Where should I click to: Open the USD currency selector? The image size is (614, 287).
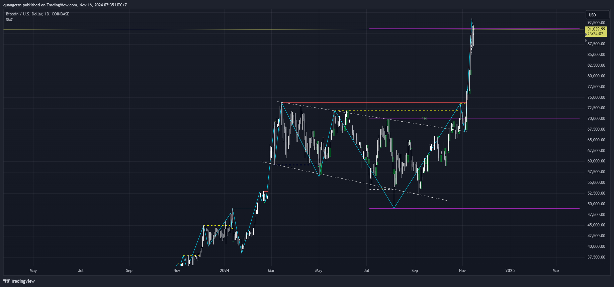click(x=597, y=15)
